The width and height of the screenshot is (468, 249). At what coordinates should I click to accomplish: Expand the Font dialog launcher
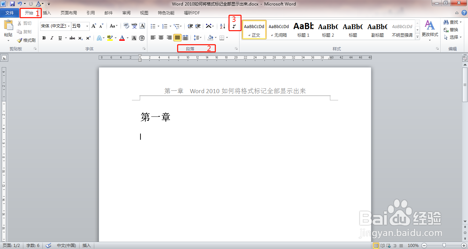coord(144,49)
